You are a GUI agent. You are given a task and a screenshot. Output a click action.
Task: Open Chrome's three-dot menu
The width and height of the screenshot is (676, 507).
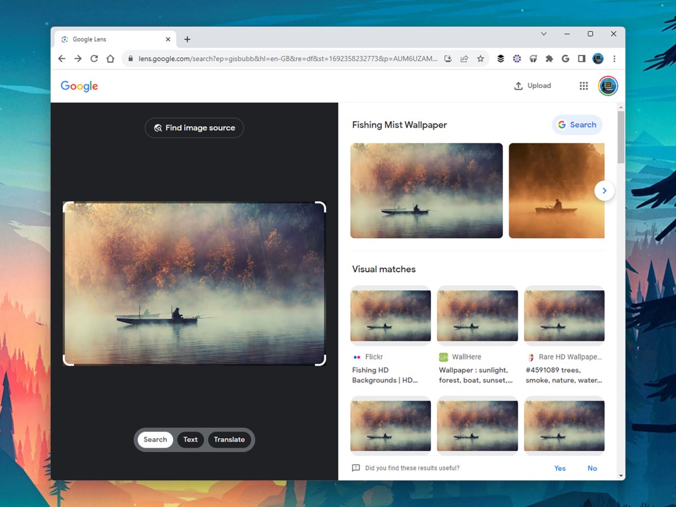(x=614, y=58)
